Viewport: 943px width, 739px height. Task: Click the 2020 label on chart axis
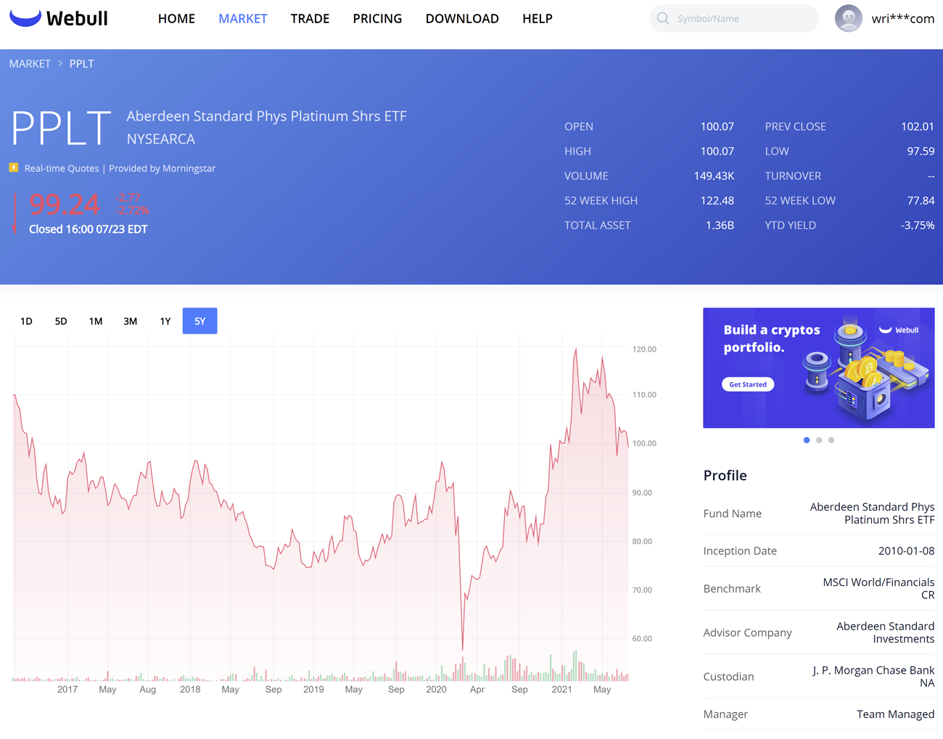[436, 690]
